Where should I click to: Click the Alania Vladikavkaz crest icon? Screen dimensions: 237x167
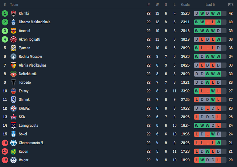coord(13,65)
